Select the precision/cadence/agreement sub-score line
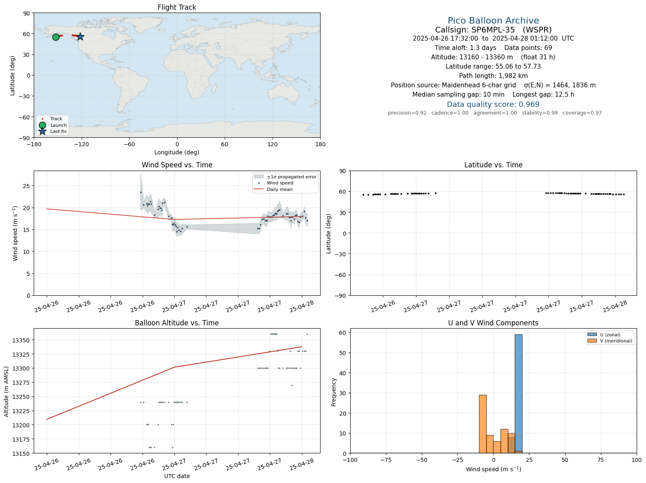Image resolution: width=646 pixels, height=483 pixels. point(495,113)
